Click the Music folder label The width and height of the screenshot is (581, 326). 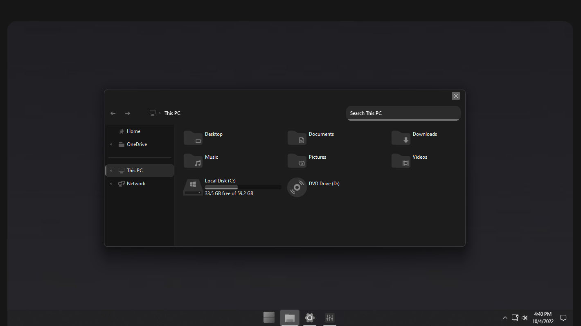[x=212, y=157]
